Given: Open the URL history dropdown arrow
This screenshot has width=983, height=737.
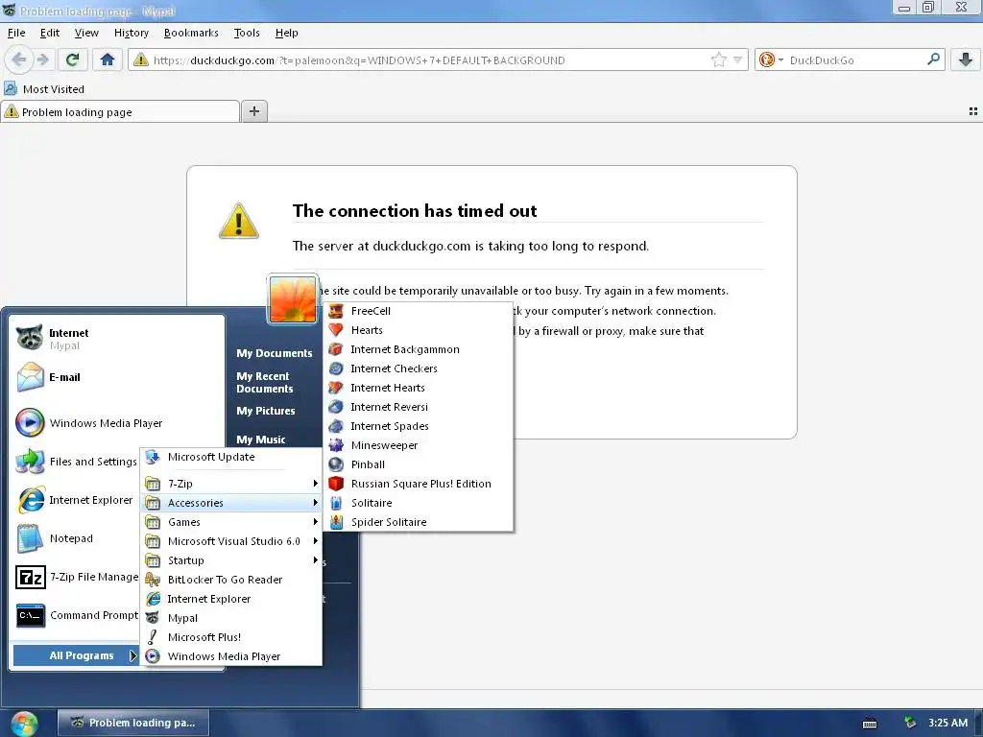Looking at the screenshot, I should click(x=738, y=60).
